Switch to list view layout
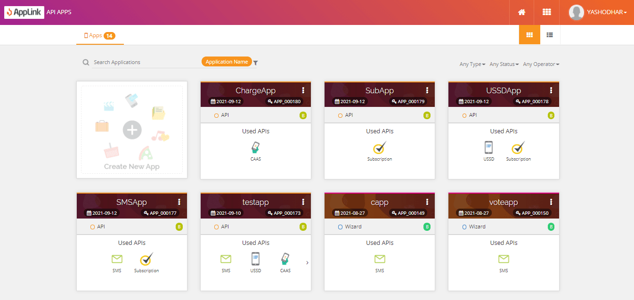634x300 pixels. [x=550, y=35]
